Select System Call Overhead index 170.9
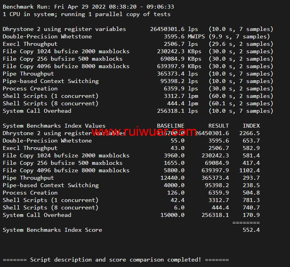Viewport: 290px width, 267px height. pyautogui.click(x=251, y=215)
